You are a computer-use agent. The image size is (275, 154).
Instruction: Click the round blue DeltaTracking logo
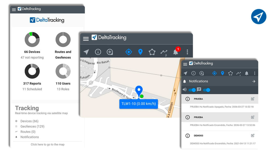(259, 17)
